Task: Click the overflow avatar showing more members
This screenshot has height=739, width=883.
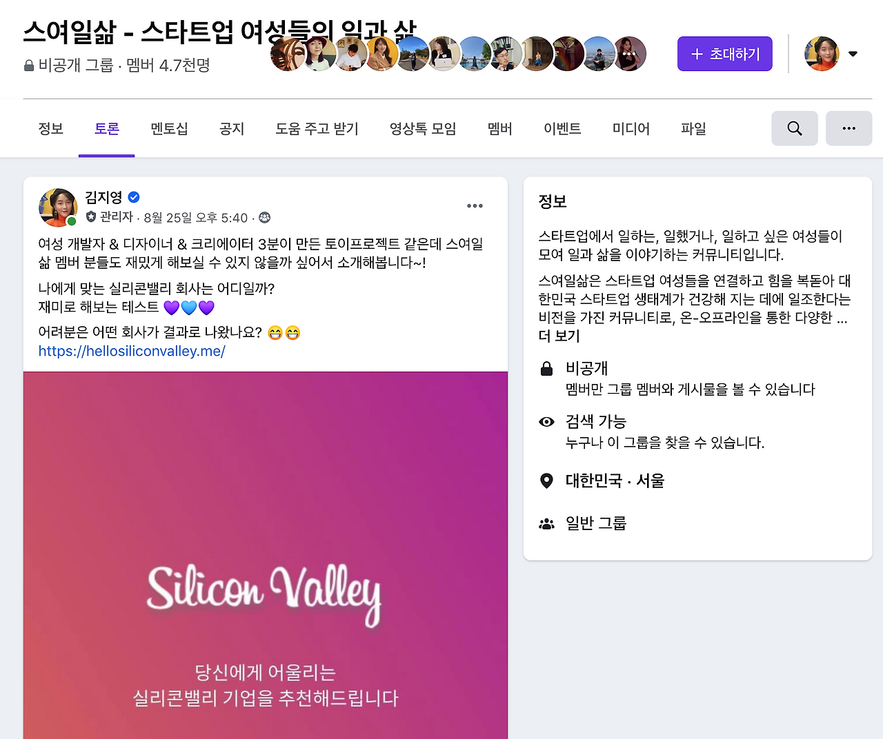Action: pos(629,54)
